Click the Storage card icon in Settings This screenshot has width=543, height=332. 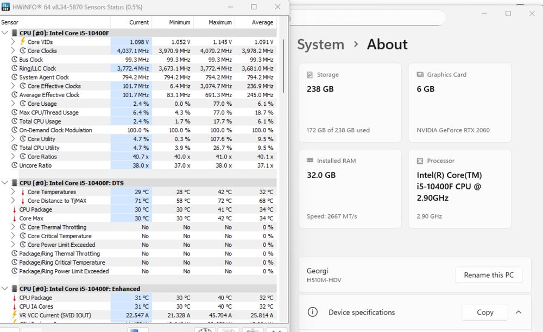pos(310,75)
